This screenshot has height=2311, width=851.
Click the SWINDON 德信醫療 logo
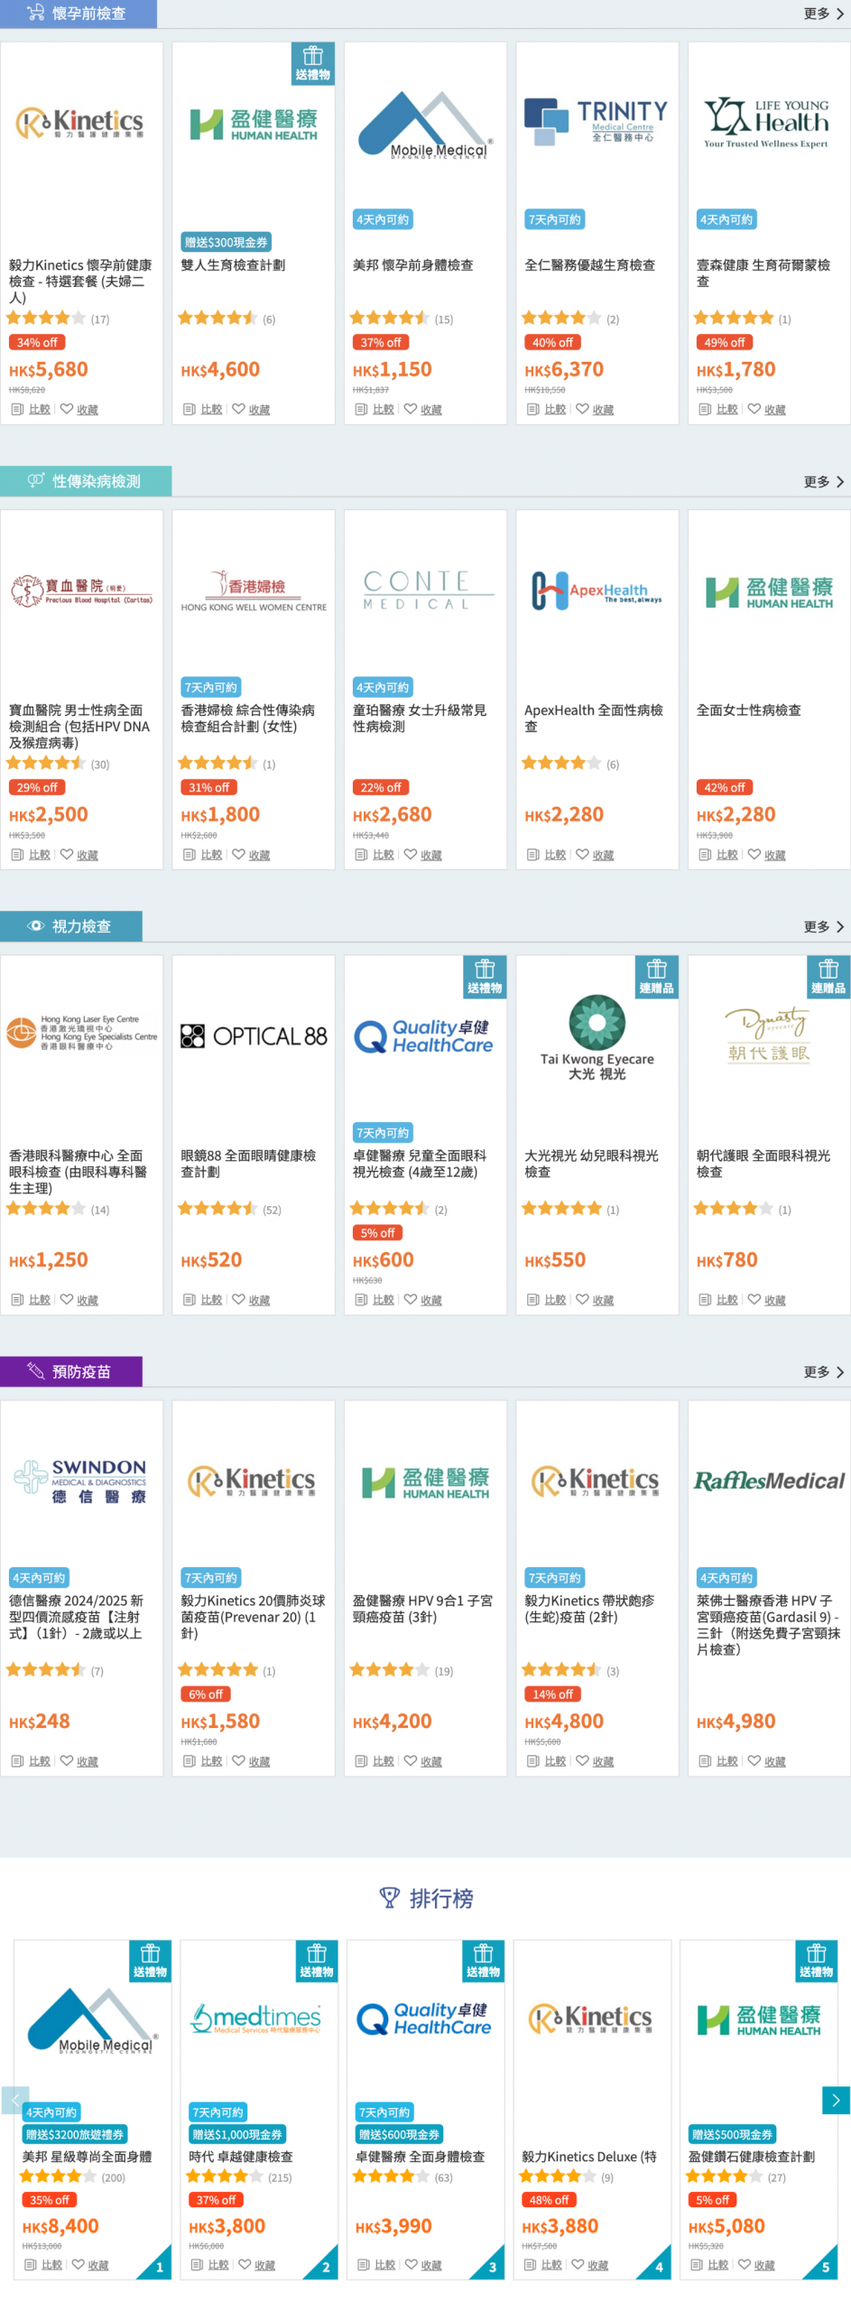(80, 1480)
